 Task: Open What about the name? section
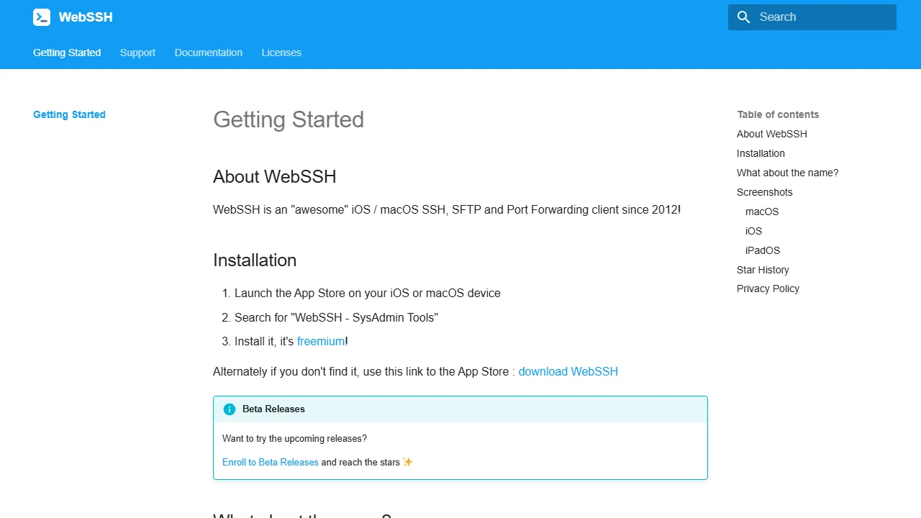787,173
